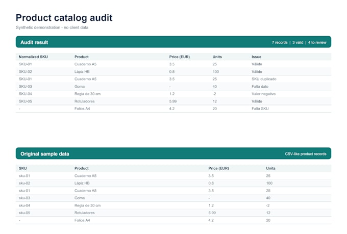Viewport: 347px width, 234px height.
Task: Select units "40" in Original sample data table
Action: 268,198
